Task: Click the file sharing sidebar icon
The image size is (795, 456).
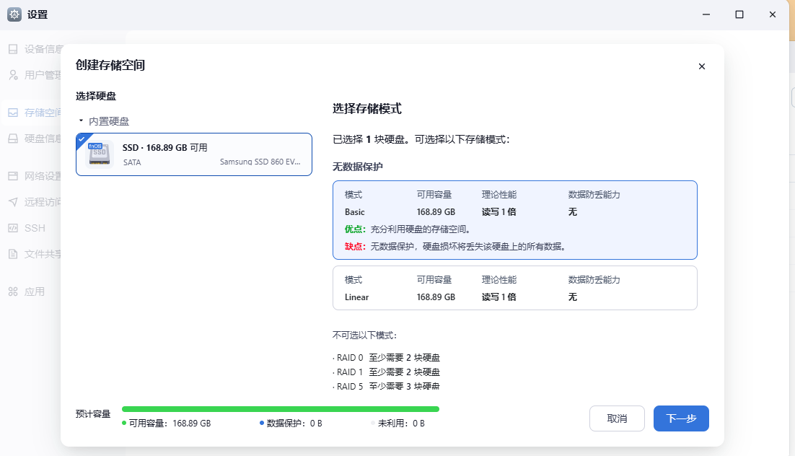Action: [x=13, y=254]
